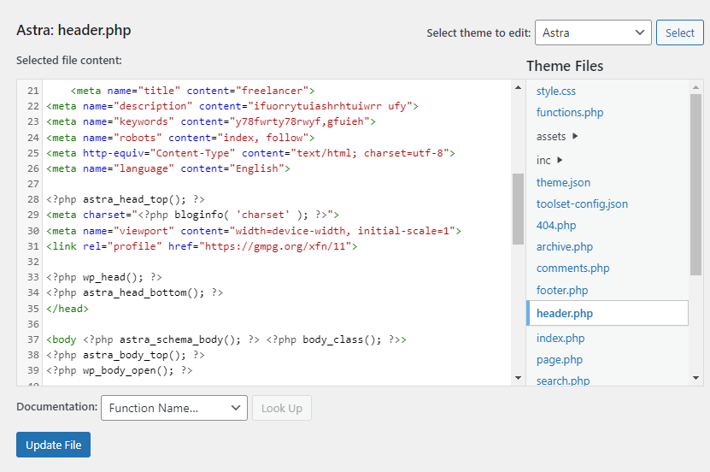The height and width of the screenshot is (472, 710).
Task: Click the theme files scroll down arrow
Action: [x=695, y=377]
